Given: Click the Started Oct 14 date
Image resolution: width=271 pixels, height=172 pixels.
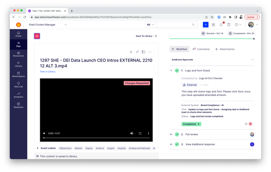Looking at the screenshot, I should click(212, 34).
